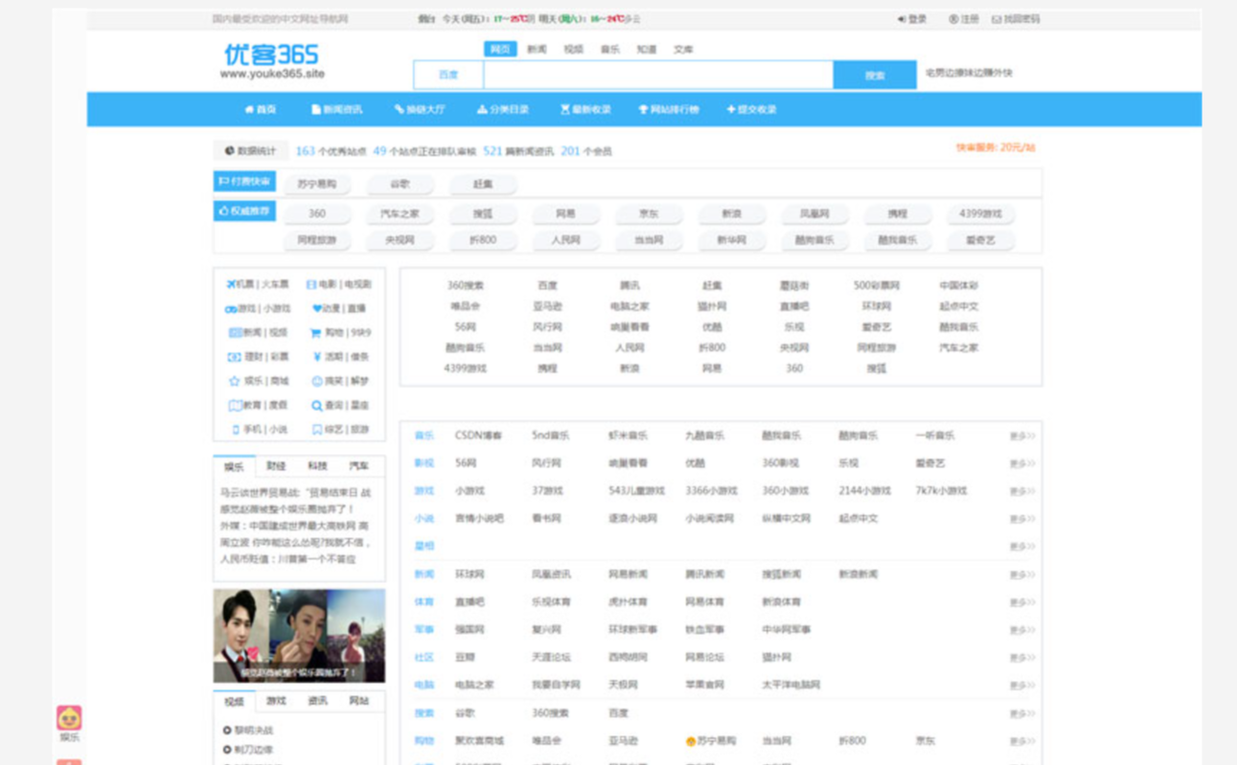1237x765 pixels.
Task: Open the 7k7k小游戏 link
Action: (941, 491)
